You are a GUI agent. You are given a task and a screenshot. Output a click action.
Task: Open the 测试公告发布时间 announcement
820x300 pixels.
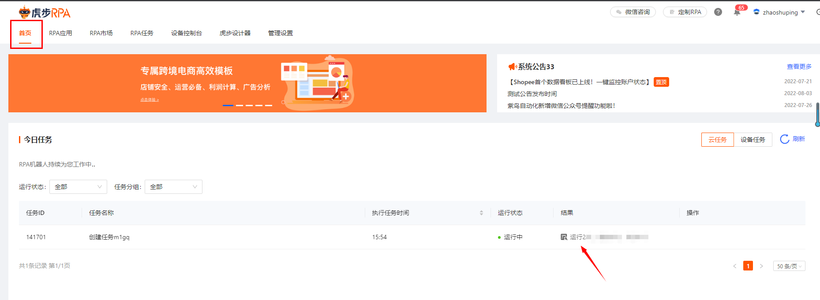point(532,94)
